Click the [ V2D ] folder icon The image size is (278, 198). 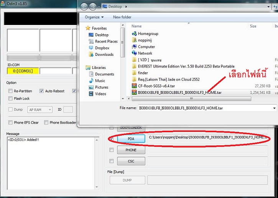[x=134, y=60]
